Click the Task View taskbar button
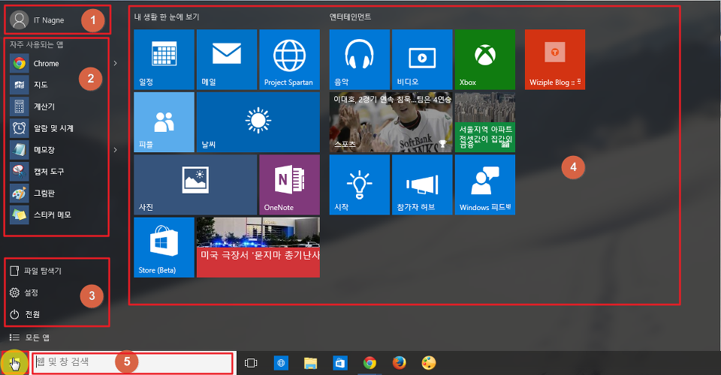 coord(251,363)
